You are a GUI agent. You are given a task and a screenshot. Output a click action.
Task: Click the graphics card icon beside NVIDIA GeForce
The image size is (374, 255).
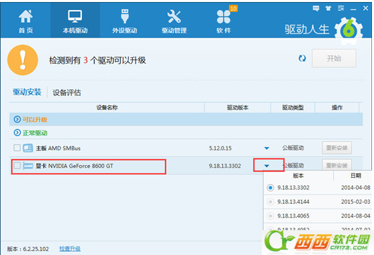(28, 166)
